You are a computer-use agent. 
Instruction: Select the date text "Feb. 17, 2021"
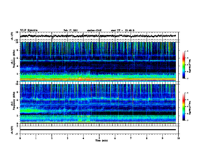click(71, 30)
